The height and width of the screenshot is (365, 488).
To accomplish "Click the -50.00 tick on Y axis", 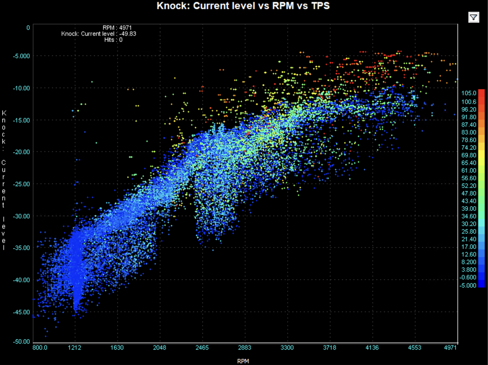I will tap(21, 342).
